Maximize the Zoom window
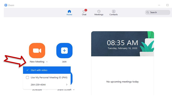This screenshot has width=172, height=99. coord(167,5)
